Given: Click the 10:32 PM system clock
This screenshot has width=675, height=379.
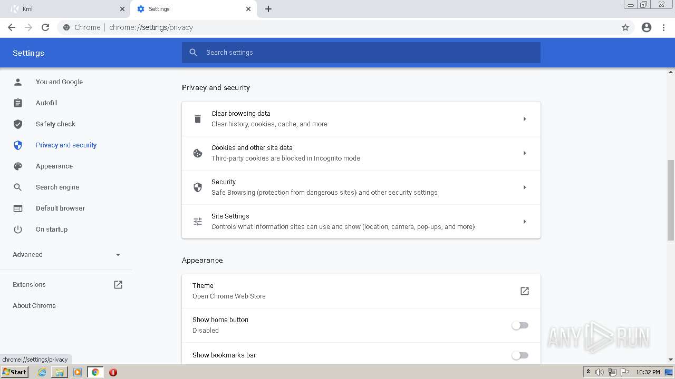Looking at the screenshot, I should tap(648, 372).
